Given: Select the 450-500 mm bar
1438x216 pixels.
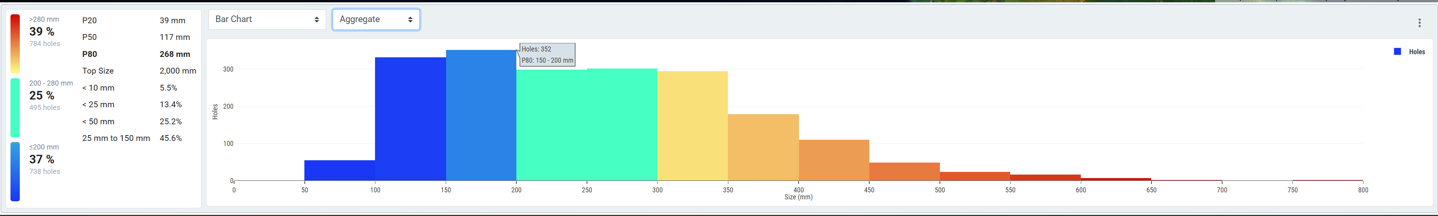Looking at the screenshot, I should [x=904, y=171].
